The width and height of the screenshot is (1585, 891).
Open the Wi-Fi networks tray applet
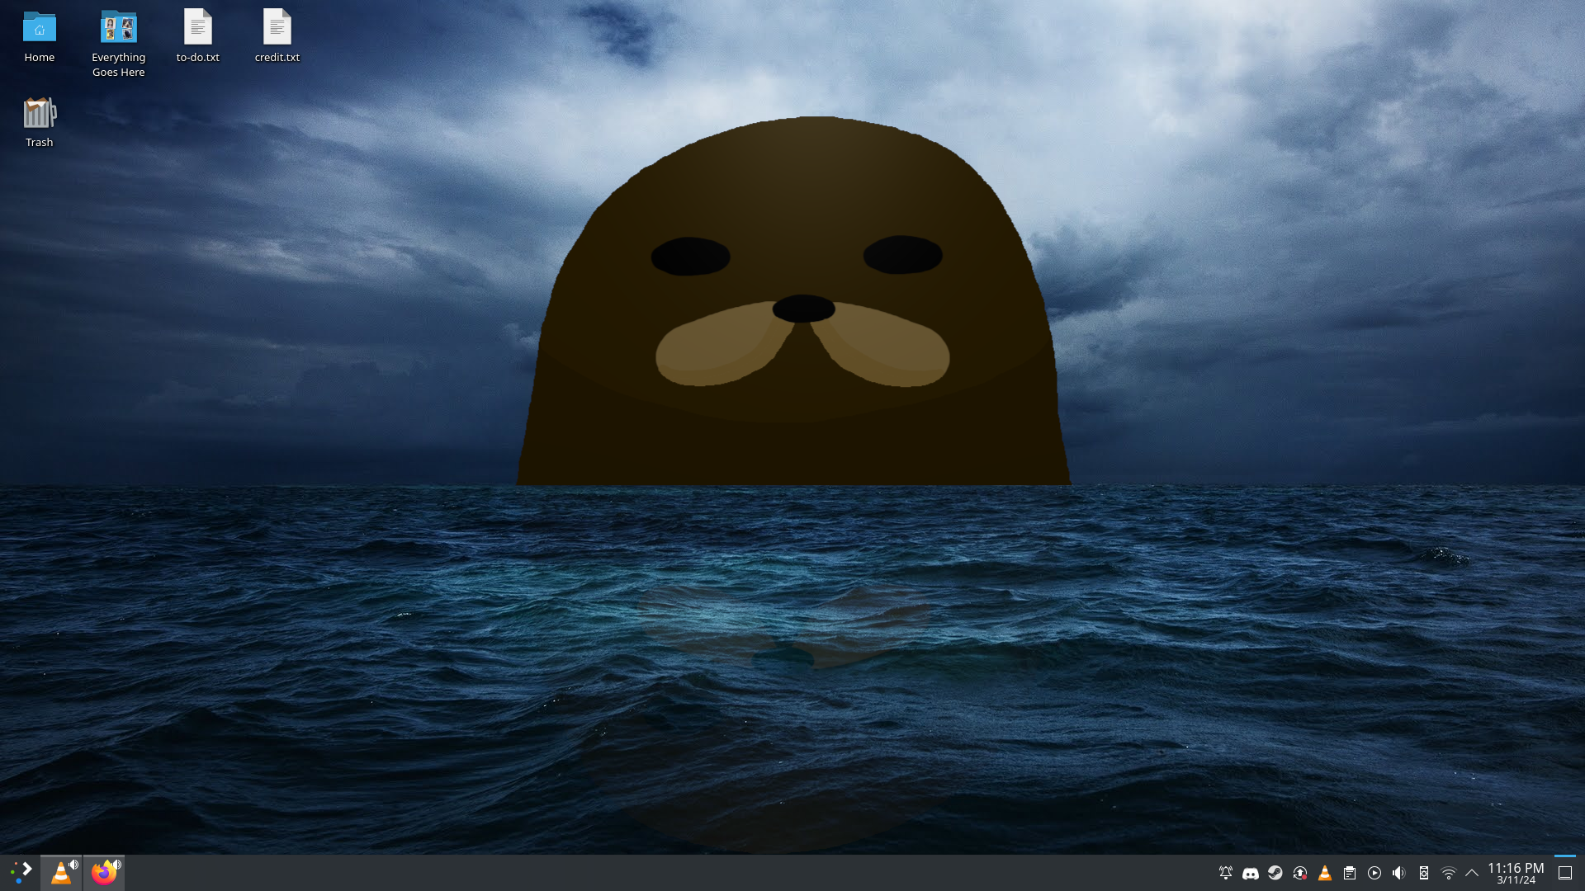click(x=1448, y=873)
